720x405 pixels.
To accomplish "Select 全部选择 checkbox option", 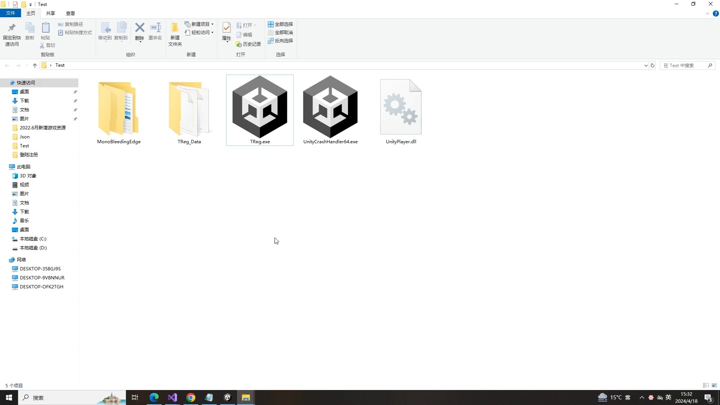I will coord(280,24).
